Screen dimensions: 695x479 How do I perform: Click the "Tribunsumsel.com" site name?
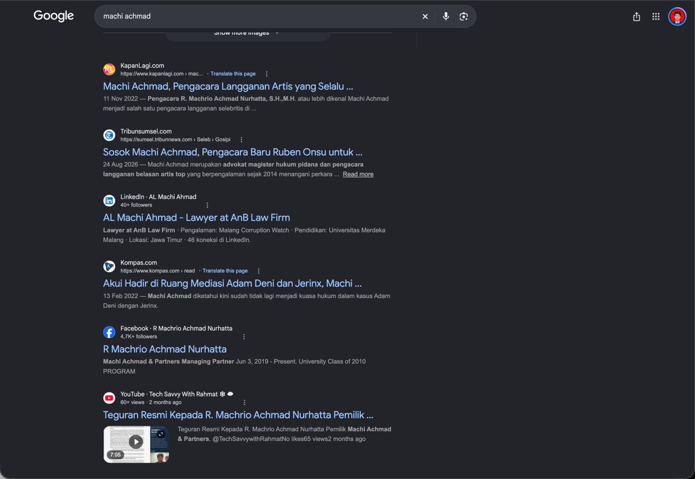pos(146,131)
